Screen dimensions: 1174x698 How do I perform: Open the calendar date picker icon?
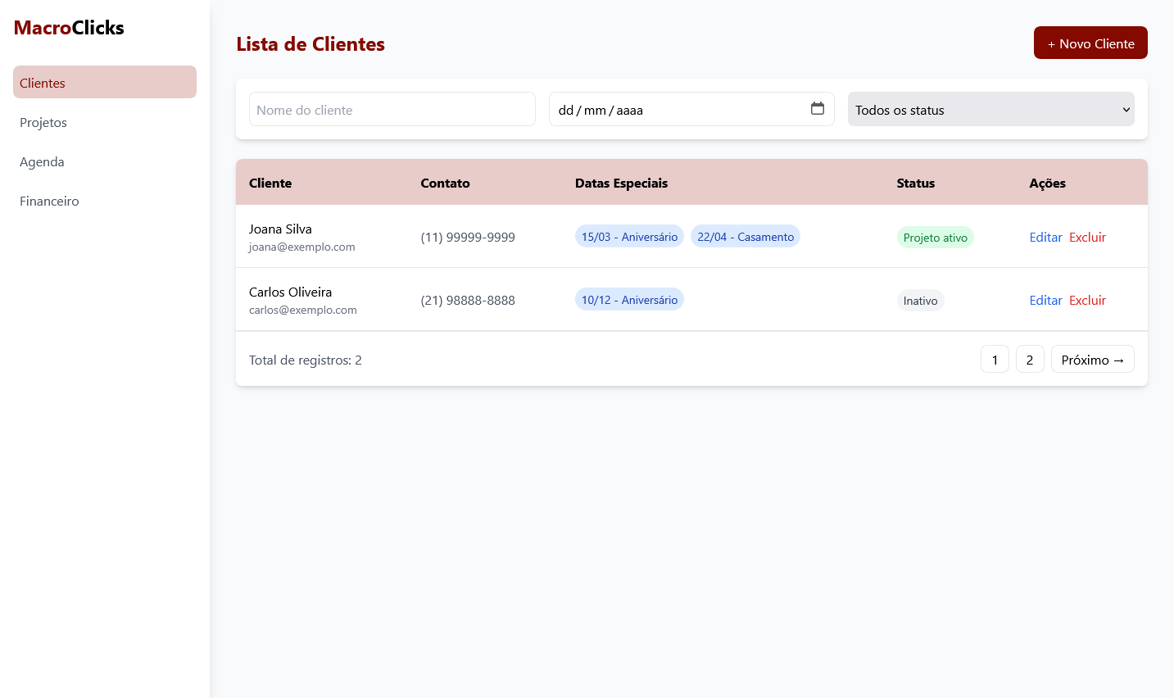point(818,108)
